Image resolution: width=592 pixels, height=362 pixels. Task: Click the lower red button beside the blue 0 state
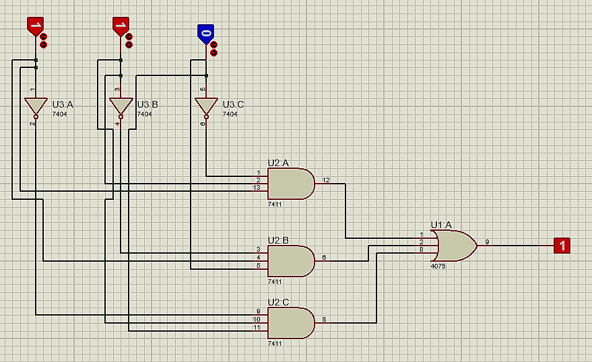213,52
